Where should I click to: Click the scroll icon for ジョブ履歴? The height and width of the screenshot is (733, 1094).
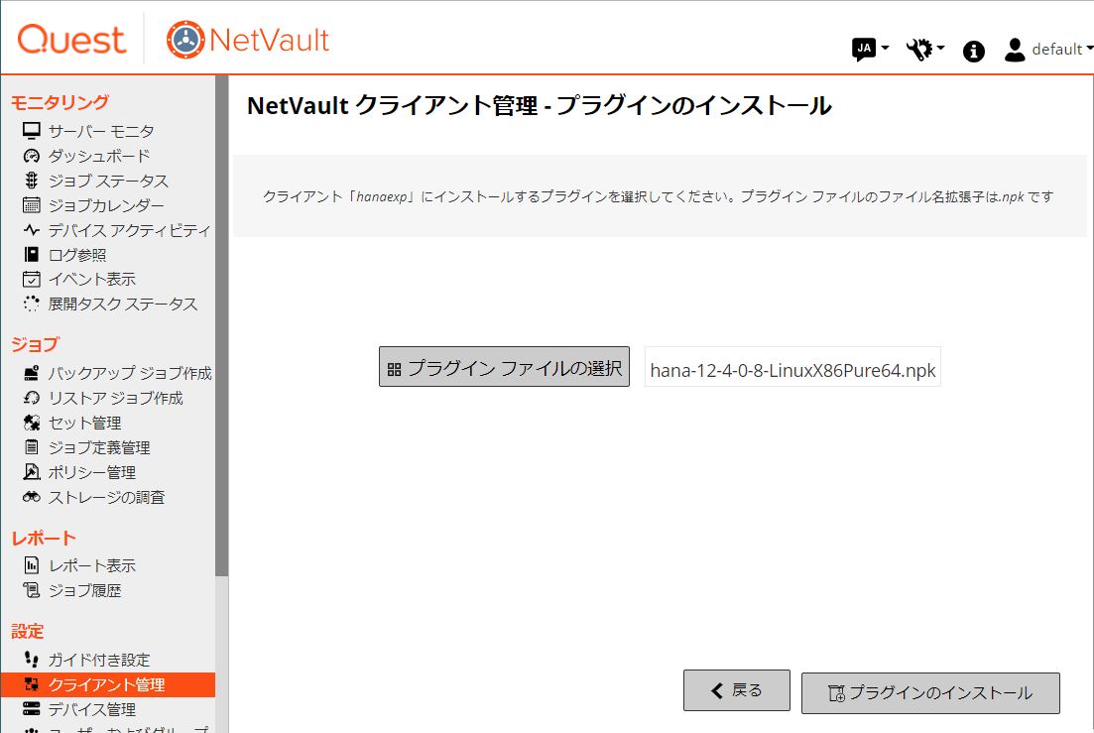tap(32, 590)
